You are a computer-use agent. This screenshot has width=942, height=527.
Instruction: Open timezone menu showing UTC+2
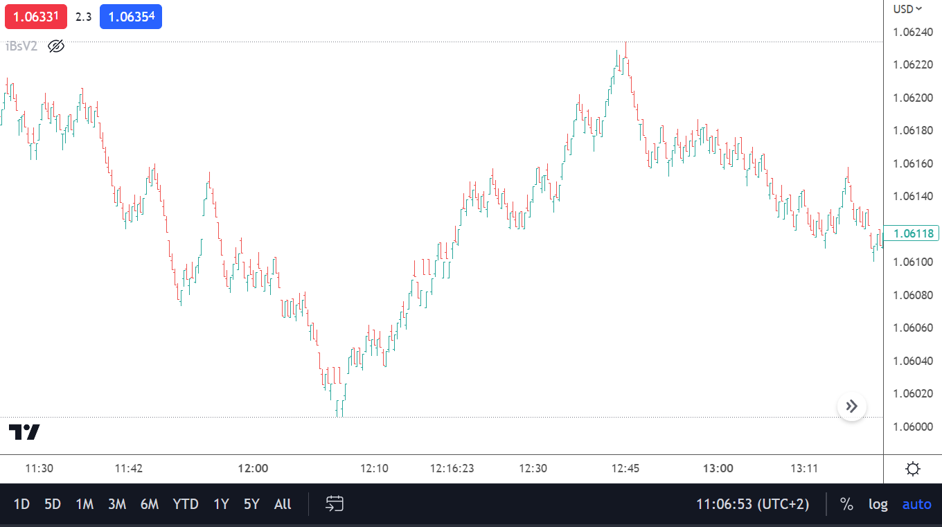pos(753,504)
